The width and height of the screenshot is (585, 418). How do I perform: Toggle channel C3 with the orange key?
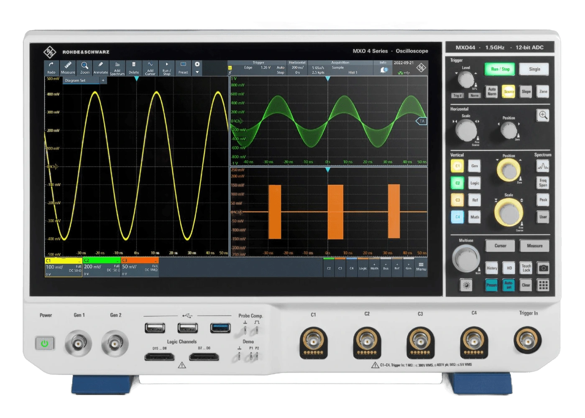click(x=457, y=200)
